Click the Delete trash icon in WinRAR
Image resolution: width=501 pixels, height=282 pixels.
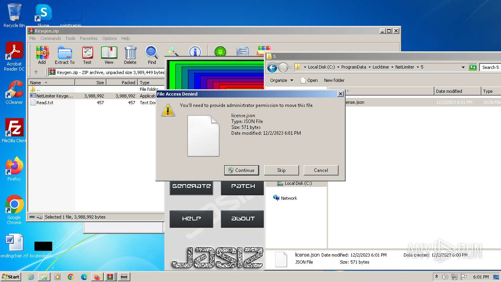tap(130, 55)
